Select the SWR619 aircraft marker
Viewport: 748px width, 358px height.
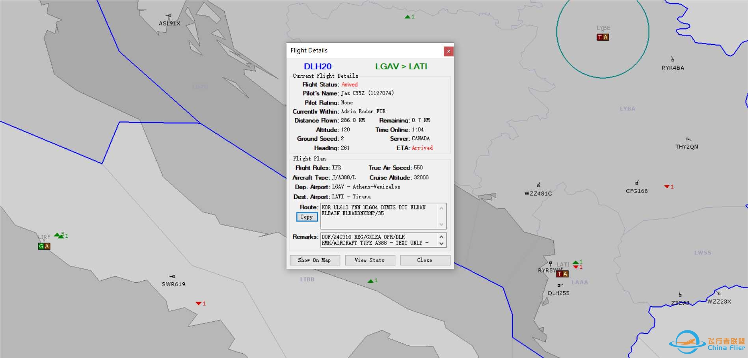(173, 277)
